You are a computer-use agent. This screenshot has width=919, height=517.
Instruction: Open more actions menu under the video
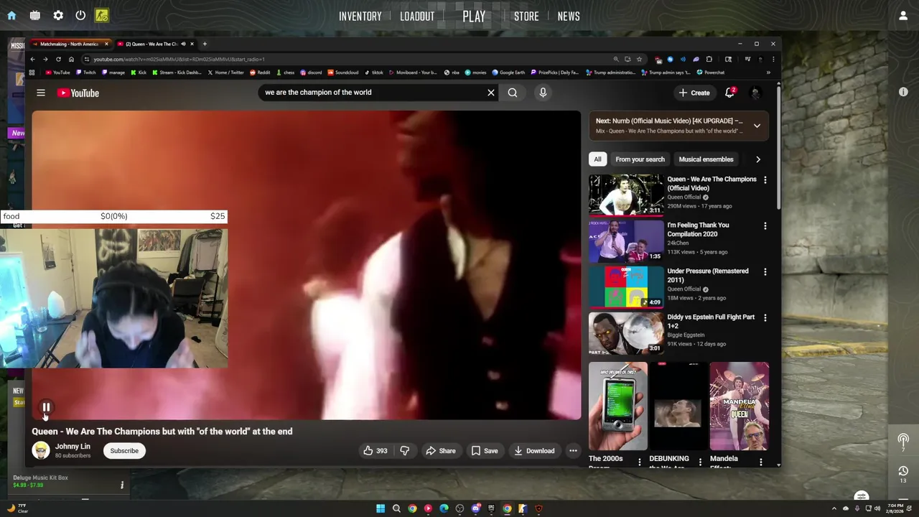(573, 451)
